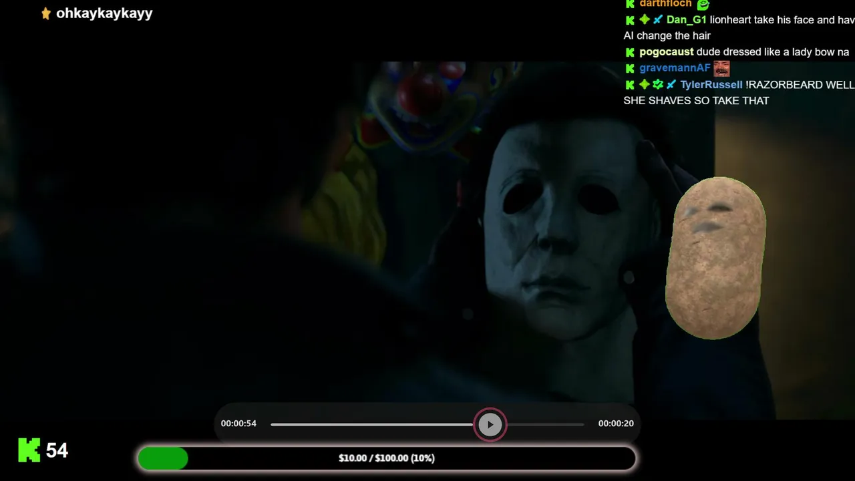Click the $10.00 / $100.00 donation goal bar
Viewport: 855px width, 481px height.
(x=387, y=458)
